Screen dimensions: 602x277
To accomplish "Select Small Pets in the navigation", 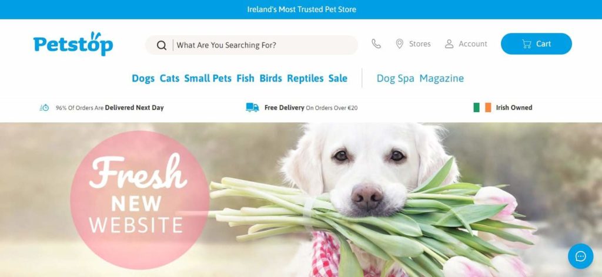I will coord(208,78).
